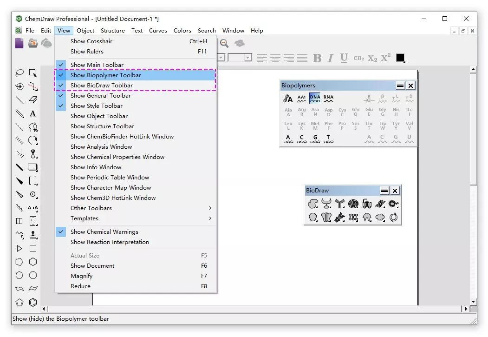
Task: Apply the CH2 formula style
Action: coord(358,58)
